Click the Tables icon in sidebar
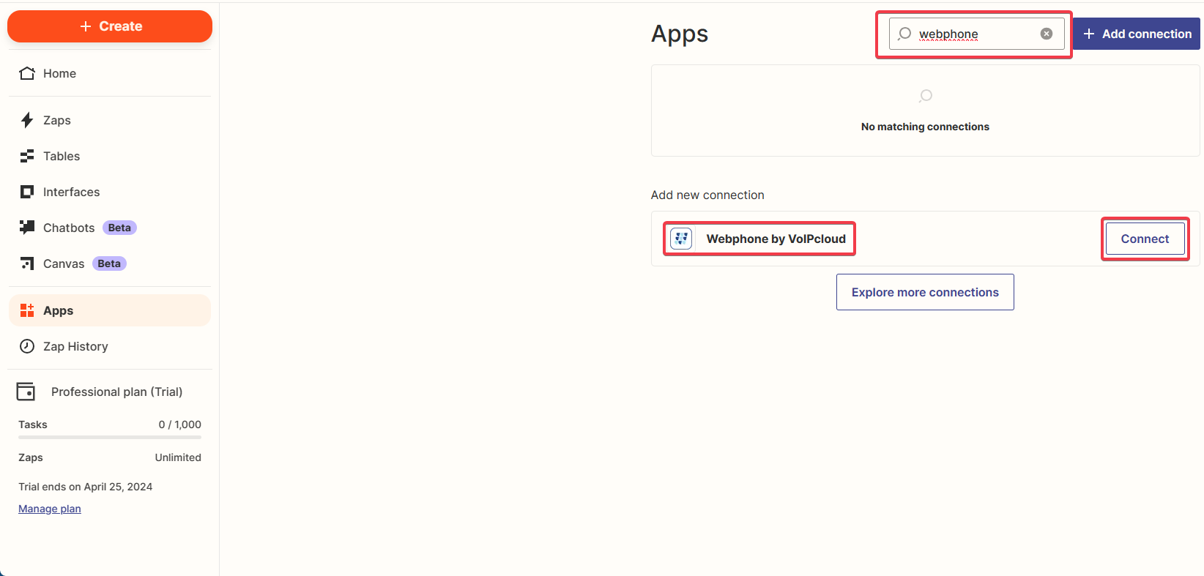The height and width of the screenshot is (576, 1204). pyautogui.click(x=27, y=156)
